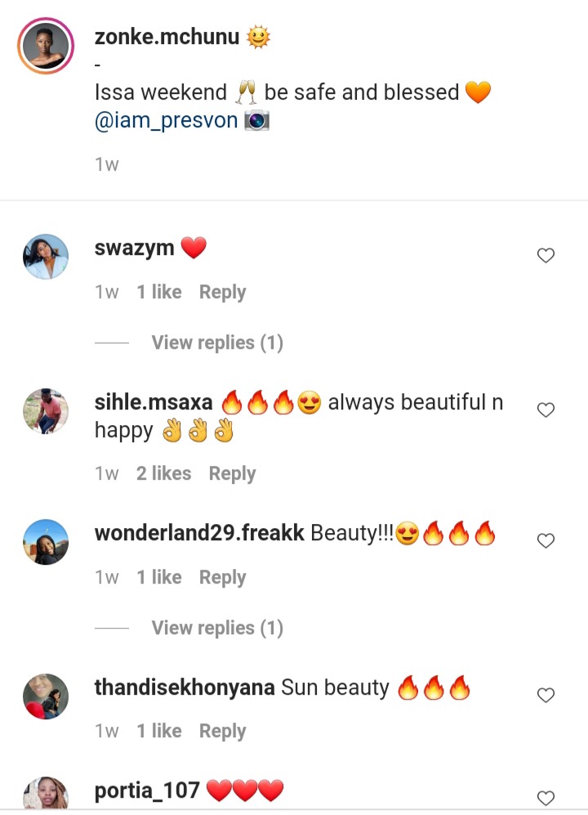Reply to wonderland29.freakk's comment
Viewport: 588px width, 815px height.
coord(222,577)
